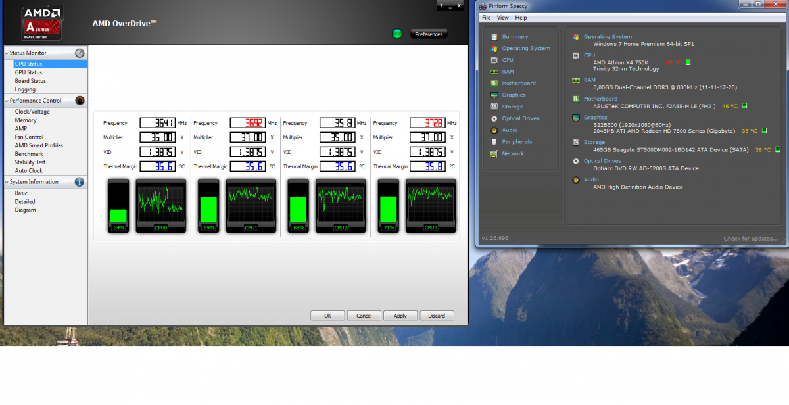Click the Audio sidebar icon in Speccy
This screenshot has width=789, height=405.
(x=494, y=130)
